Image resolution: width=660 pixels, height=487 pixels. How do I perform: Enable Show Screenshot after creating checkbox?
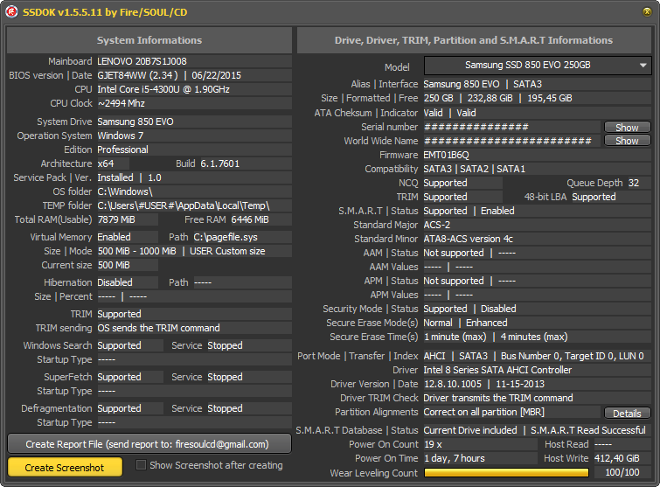pyautogui.click(x=141, y=465)
